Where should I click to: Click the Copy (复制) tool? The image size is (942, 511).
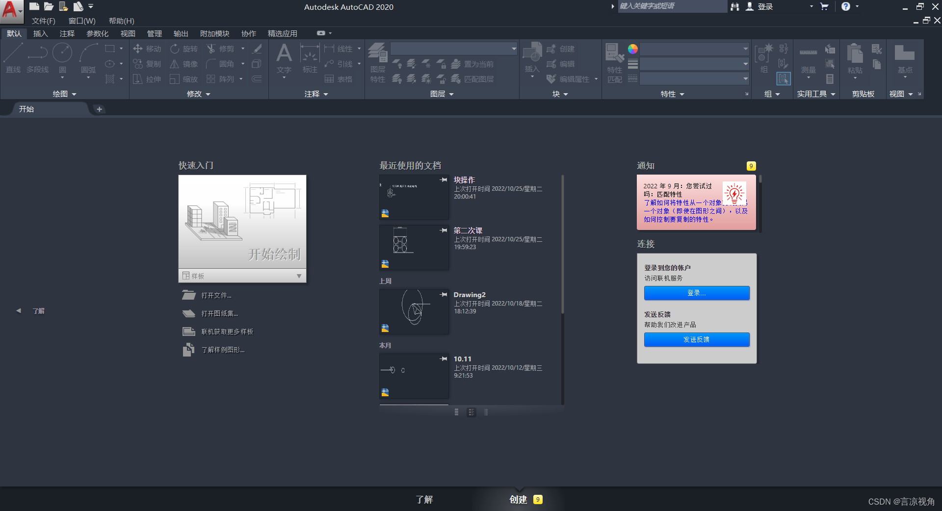tap(147, 64)
